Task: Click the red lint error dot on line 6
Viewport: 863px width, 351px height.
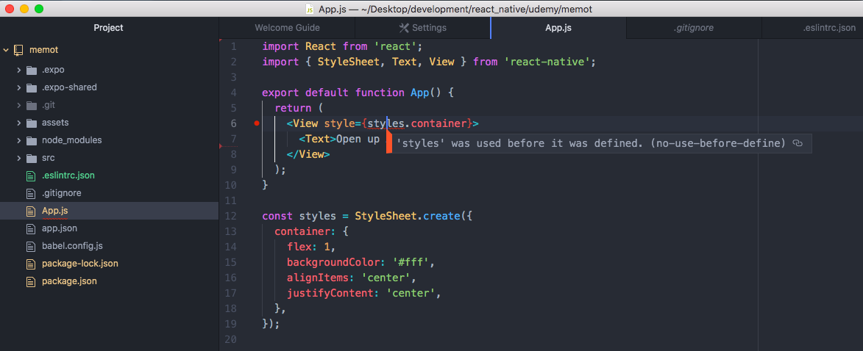Action: pos(256,123)
